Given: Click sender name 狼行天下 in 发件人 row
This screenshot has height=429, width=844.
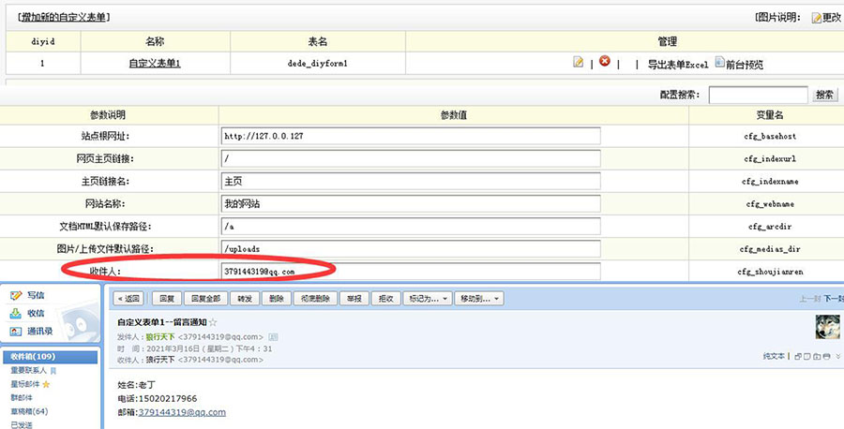Looking at the screenshot, I should click(x=160, y=337).
